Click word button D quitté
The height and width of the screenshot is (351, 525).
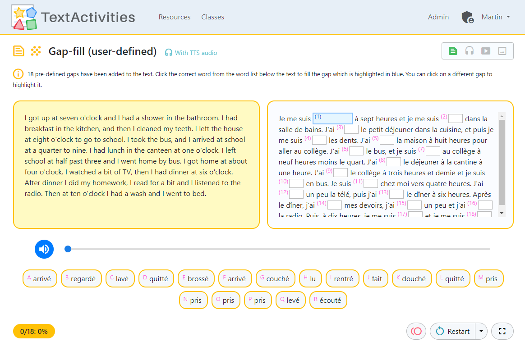click(156, 278)
